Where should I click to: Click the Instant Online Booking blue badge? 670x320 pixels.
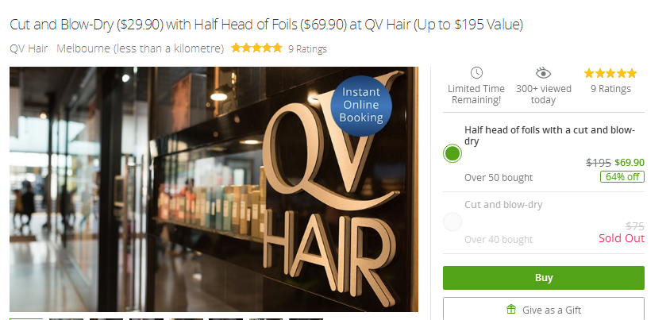(361, 105)
